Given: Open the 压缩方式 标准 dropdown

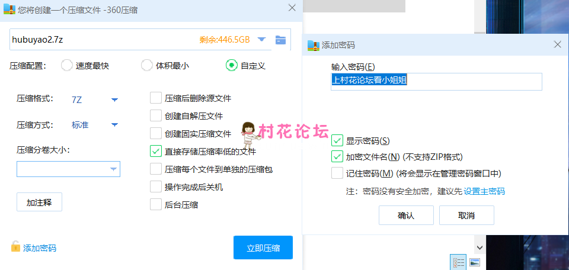Looking at the screenshot, I should (x=114, y=125).
